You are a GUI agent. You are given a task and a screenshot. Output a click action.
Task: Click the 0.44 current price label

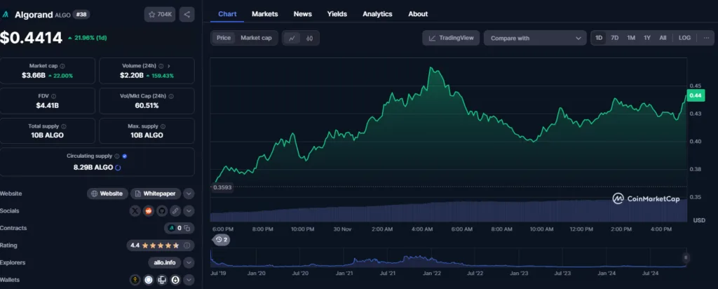[x=695, y=95]
